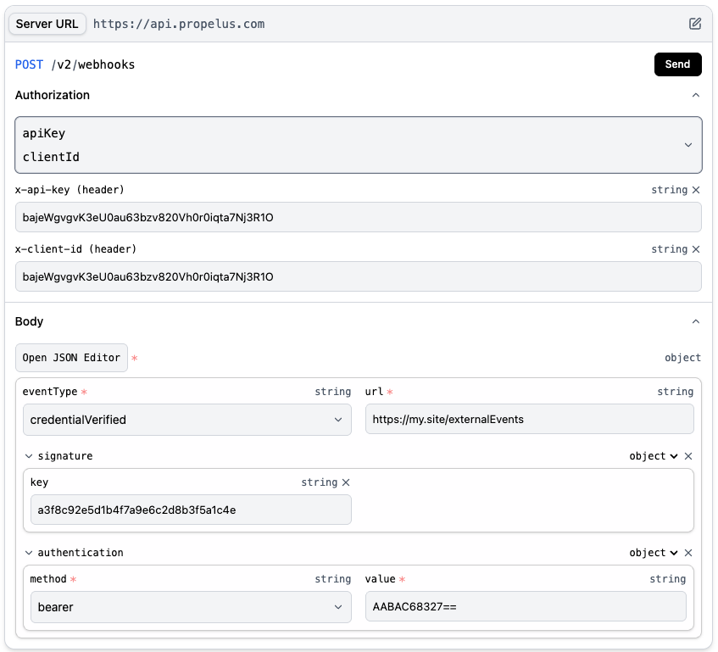Edit the server URL with pencil icon

pyautogui.click(x=694, y=24)
